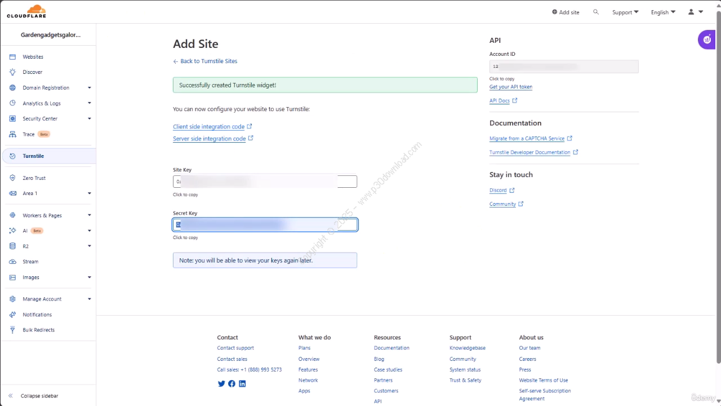The height and width of the screenshot is (406, 721).
Task: Click the Gardengadgetsgalor account name
Action: [51, 35]
